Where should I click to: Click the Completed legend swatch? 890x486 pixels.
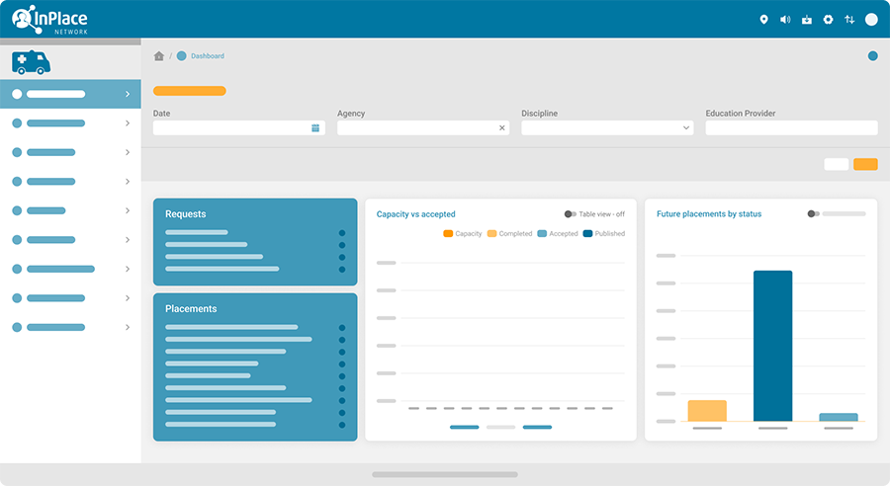click(x=492, y=234)
